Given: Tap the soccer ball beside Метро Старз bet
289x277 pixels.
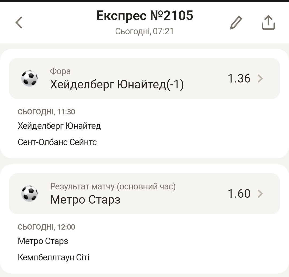Looking at the screenshot, I should click(29, 193).
